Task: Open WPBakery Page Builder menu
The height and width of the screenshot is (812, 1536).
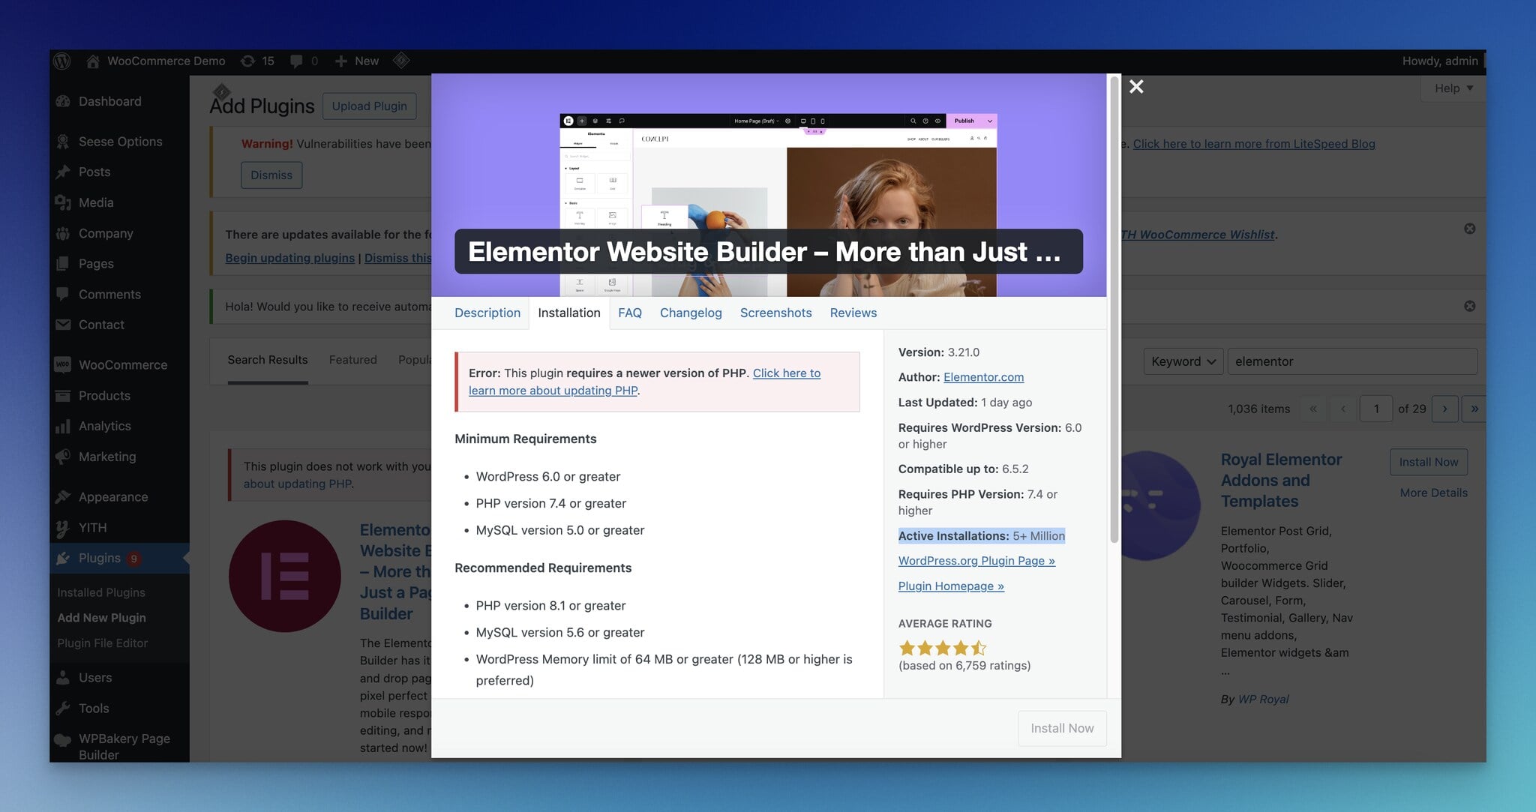Action: pos(124,746)
